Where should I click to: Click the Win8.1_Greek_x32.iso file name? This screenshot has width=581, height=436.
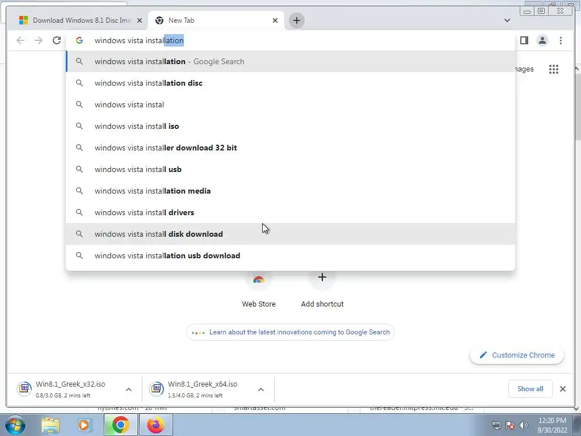[70, 384]
